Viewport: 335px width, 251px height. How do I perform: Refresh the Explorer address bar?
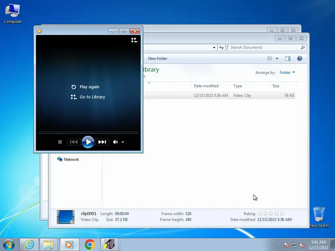(x=221, y=47)
